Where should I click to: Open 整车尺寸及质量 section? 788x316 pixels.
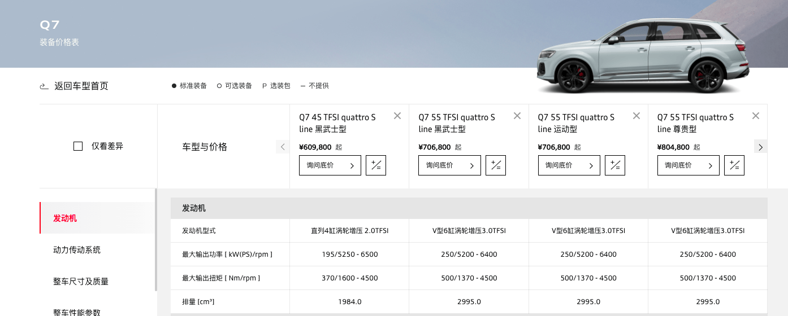click(x=81, y=281)
